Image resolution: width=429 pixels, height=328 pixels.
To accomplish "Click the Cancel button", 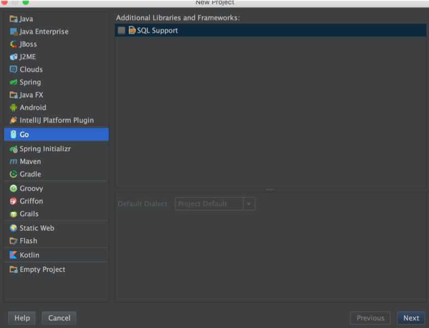I will coord(59,318).
